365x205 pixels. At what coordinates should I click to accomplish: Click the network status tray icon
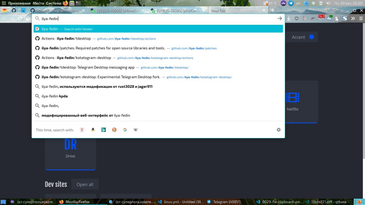tap(313, 3)
